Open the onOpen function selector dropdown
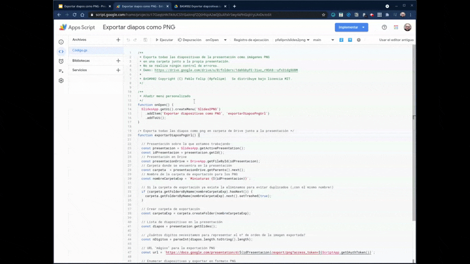The image size is (470, 264). pyautogui.click(x=216, y=40)
